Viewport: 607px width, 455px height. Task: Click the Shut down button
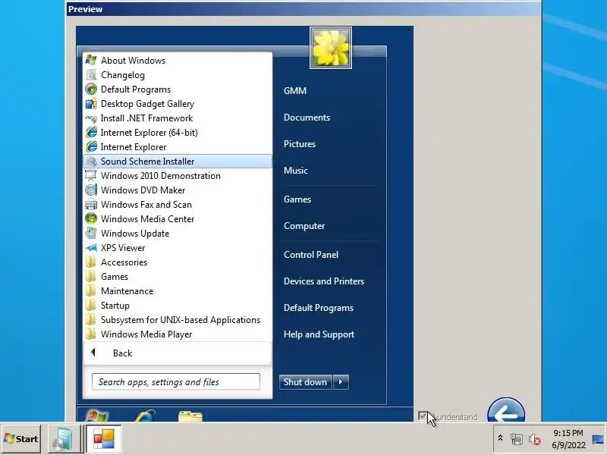coord(306,382)
